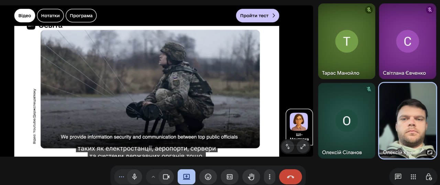Viewport: 440px width, 185px height.
Task: Toggle the microphone button
Action: tap(134, 177)
